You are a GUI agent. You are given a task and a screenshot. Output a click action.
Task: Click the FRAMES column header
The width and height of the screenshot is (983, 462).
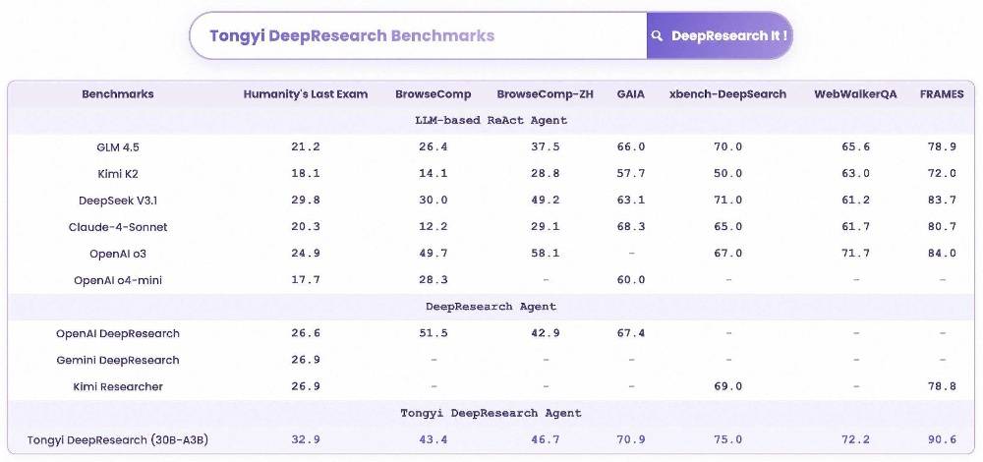[x=942, y=94]
